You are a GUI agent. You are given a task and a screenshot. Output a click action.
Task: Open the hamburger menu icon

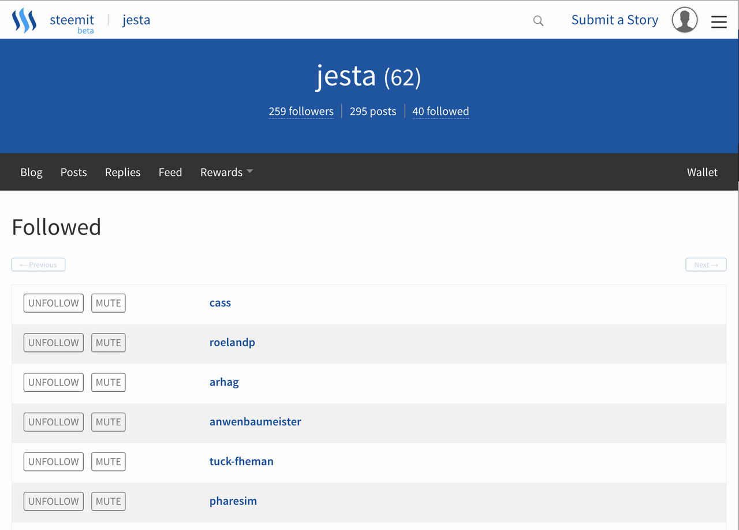(719, 21)
